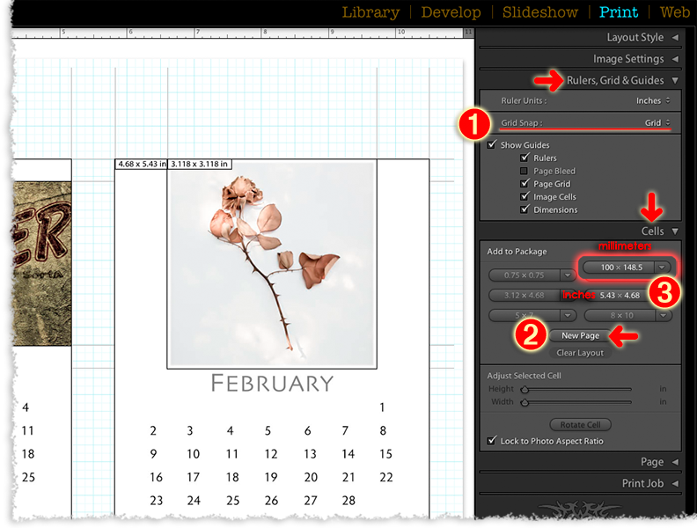Screen dimensions: 697x528
Task: Expand the Layout Style panel triangle
Action: click(675, 38)
